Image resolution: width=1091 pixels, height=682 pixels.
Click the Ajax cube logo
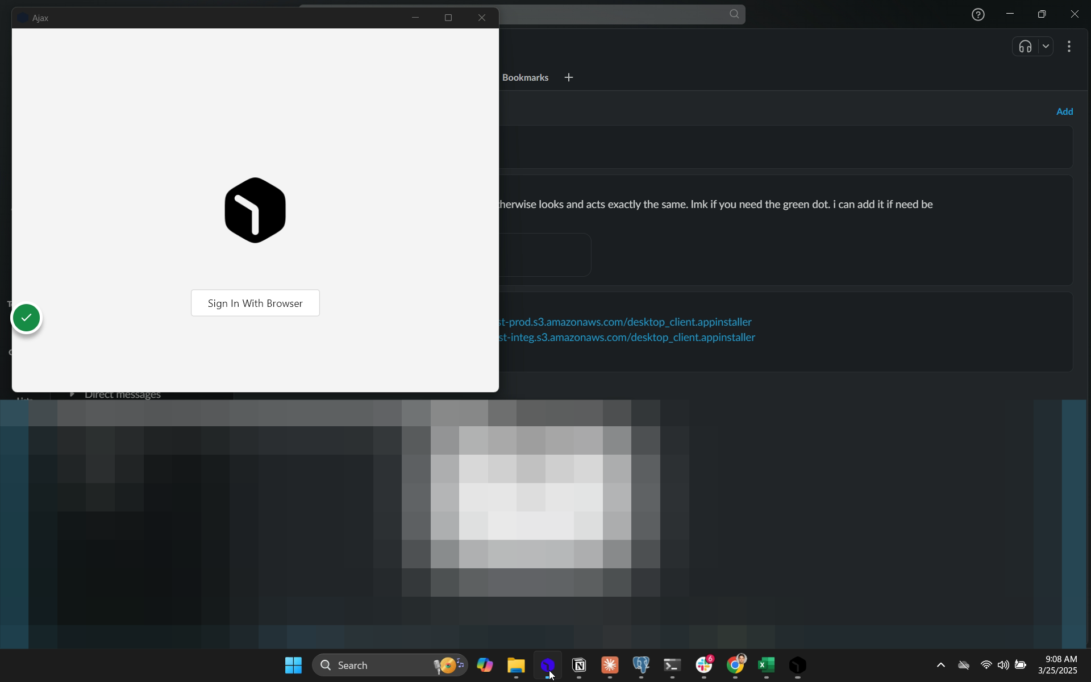click(x=255, y=210)
